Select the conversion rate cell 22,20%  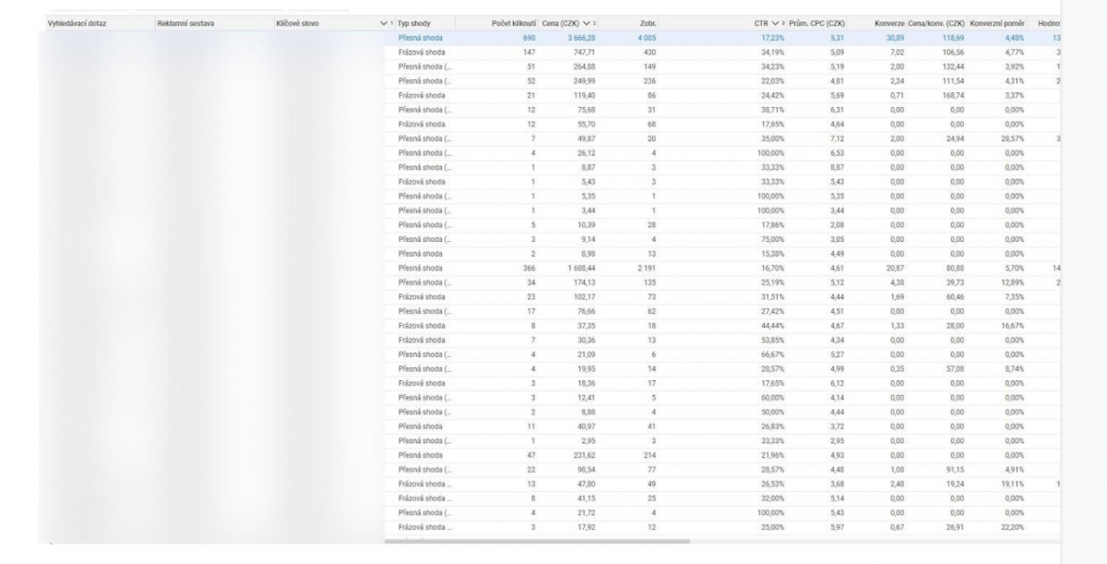[1013, 527]
